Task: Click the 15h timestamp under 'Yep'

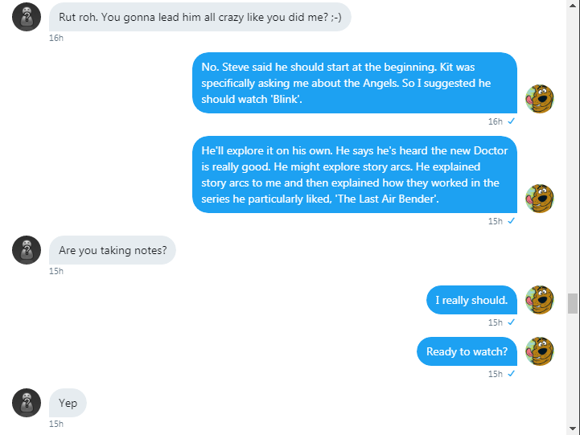Action: tap(56, 424)
